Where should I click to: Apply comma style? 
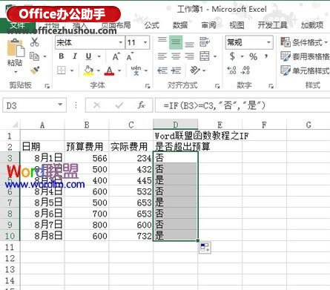pos(266,56)
